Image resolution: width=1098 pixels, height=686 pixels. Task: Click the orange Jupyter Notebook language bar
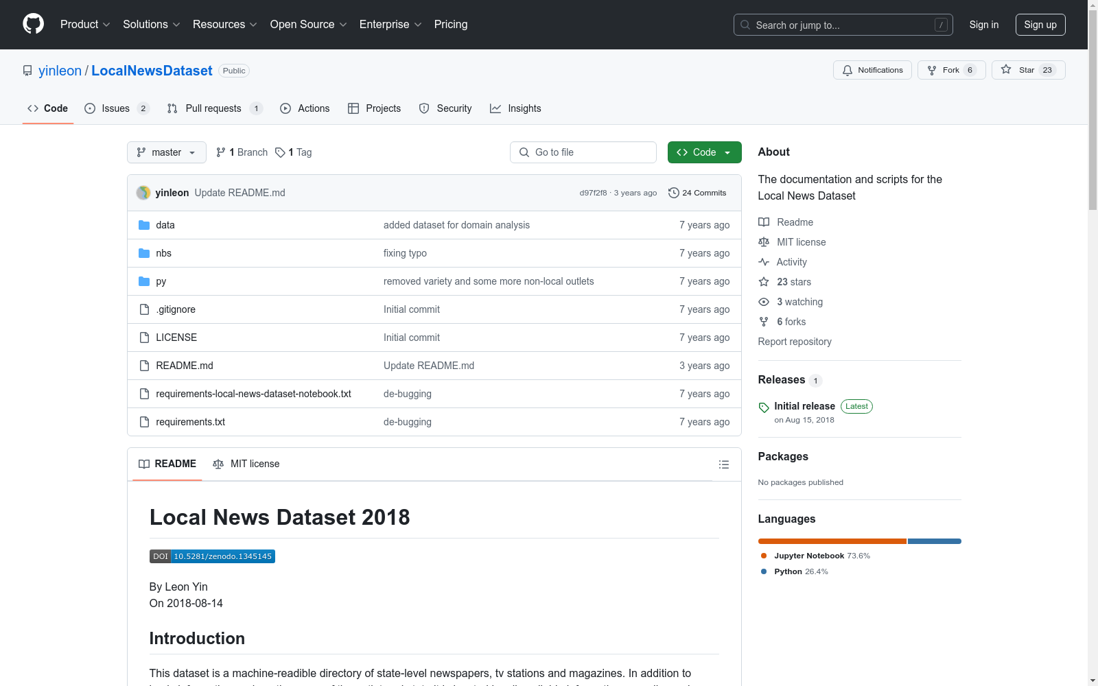832,541
